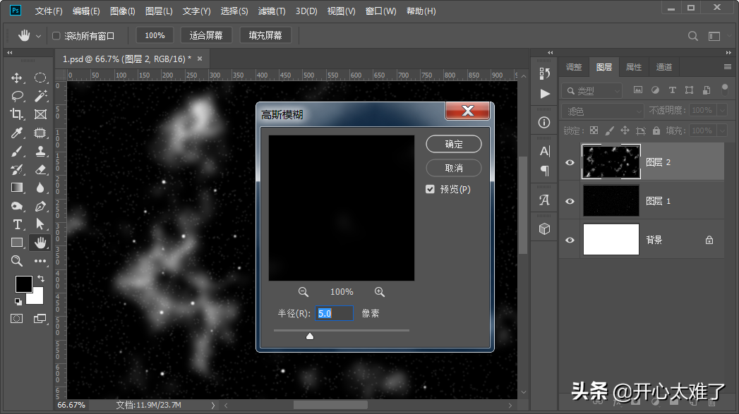This screenshot has height=414, width=739.
Task: Enable 滚动所有窗口 checkbox
Action: pos(56,36)
